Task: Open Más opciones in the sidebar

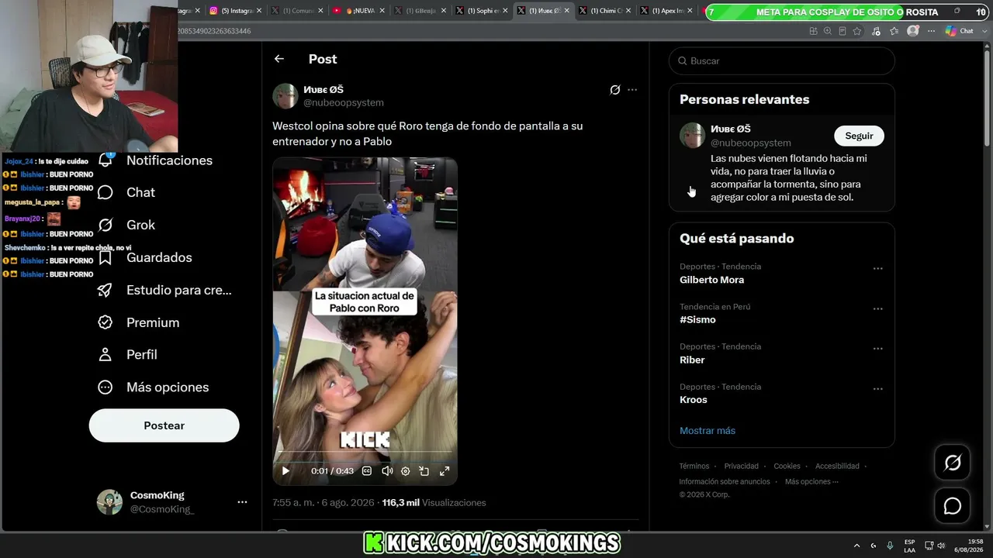Action: pyautogui.click(x=153, y=387)
